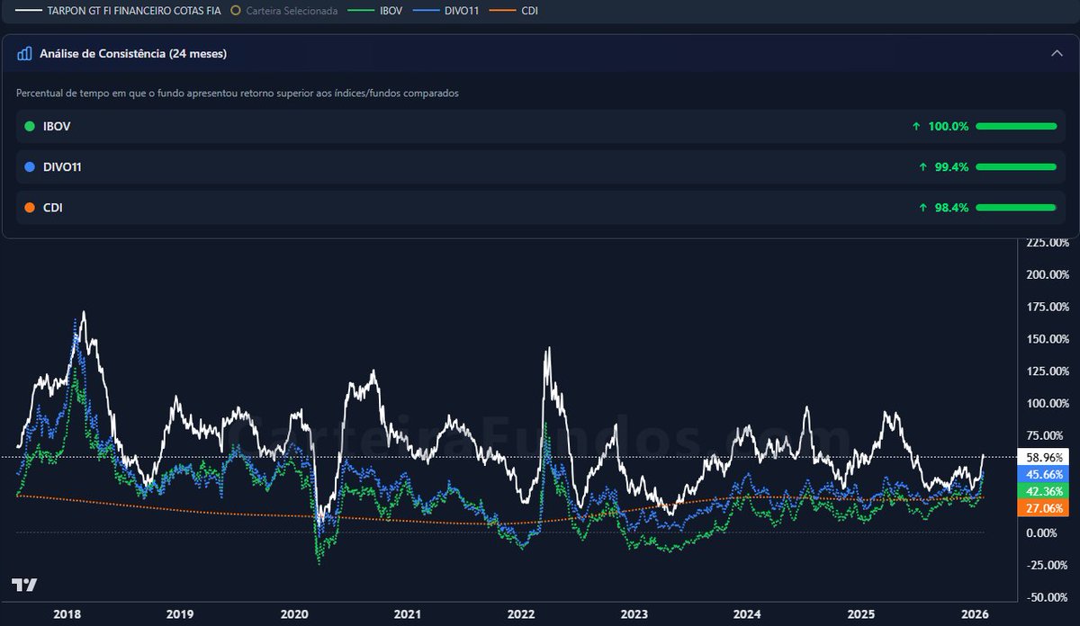Click the 2021 label on the time axis
This screenshot has height=626, width=1080.
pyautogui.click(x=407, y=614)
